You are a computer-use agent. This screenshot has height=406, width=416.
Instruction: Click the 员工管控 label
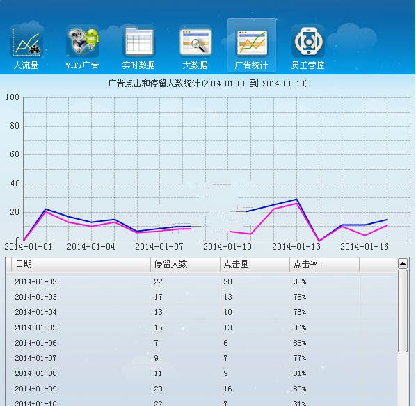[x=307, y=65]
